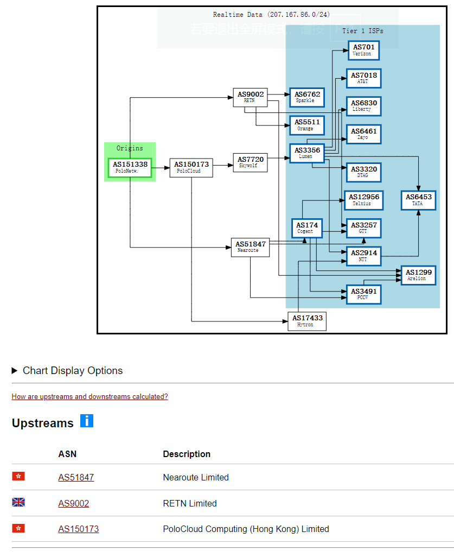Click 'PoloCloud Computing (Hong Kong) Limited' text
The height and width of the screenshot is (557, 454).
[246, 529]
